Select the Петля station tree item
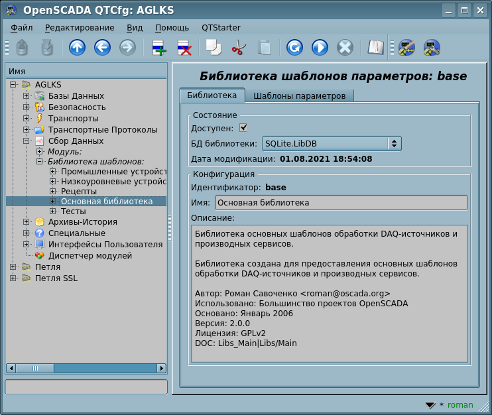492x415 pixels. 47,267
